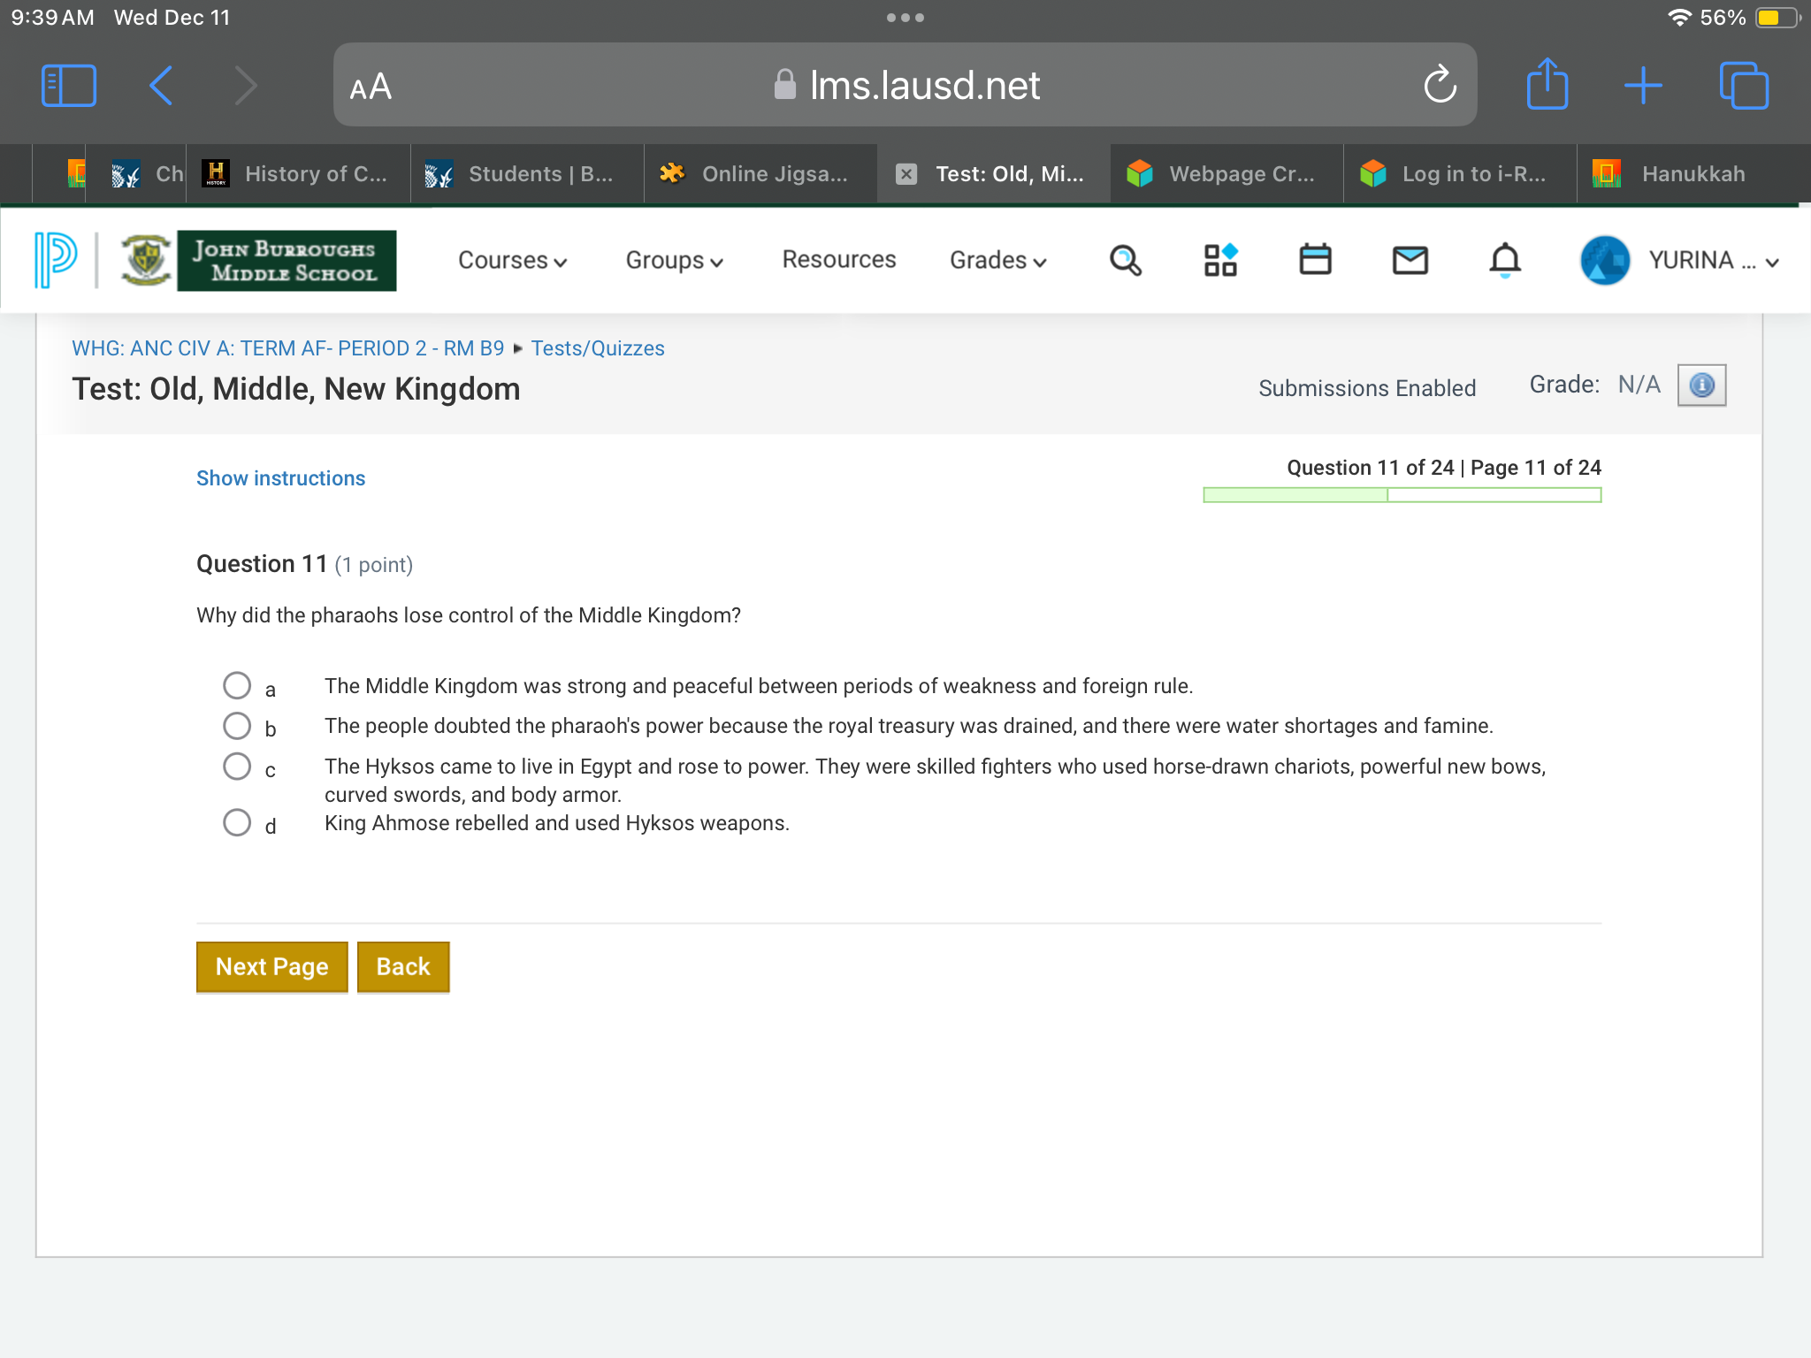The image size is (1811, 1358).
Task: Switch to the Log in to i-R... tab
Action: 1461,174
